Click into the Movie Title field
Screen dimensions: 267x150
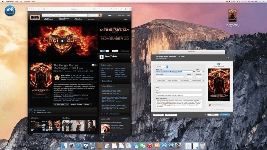174,72
